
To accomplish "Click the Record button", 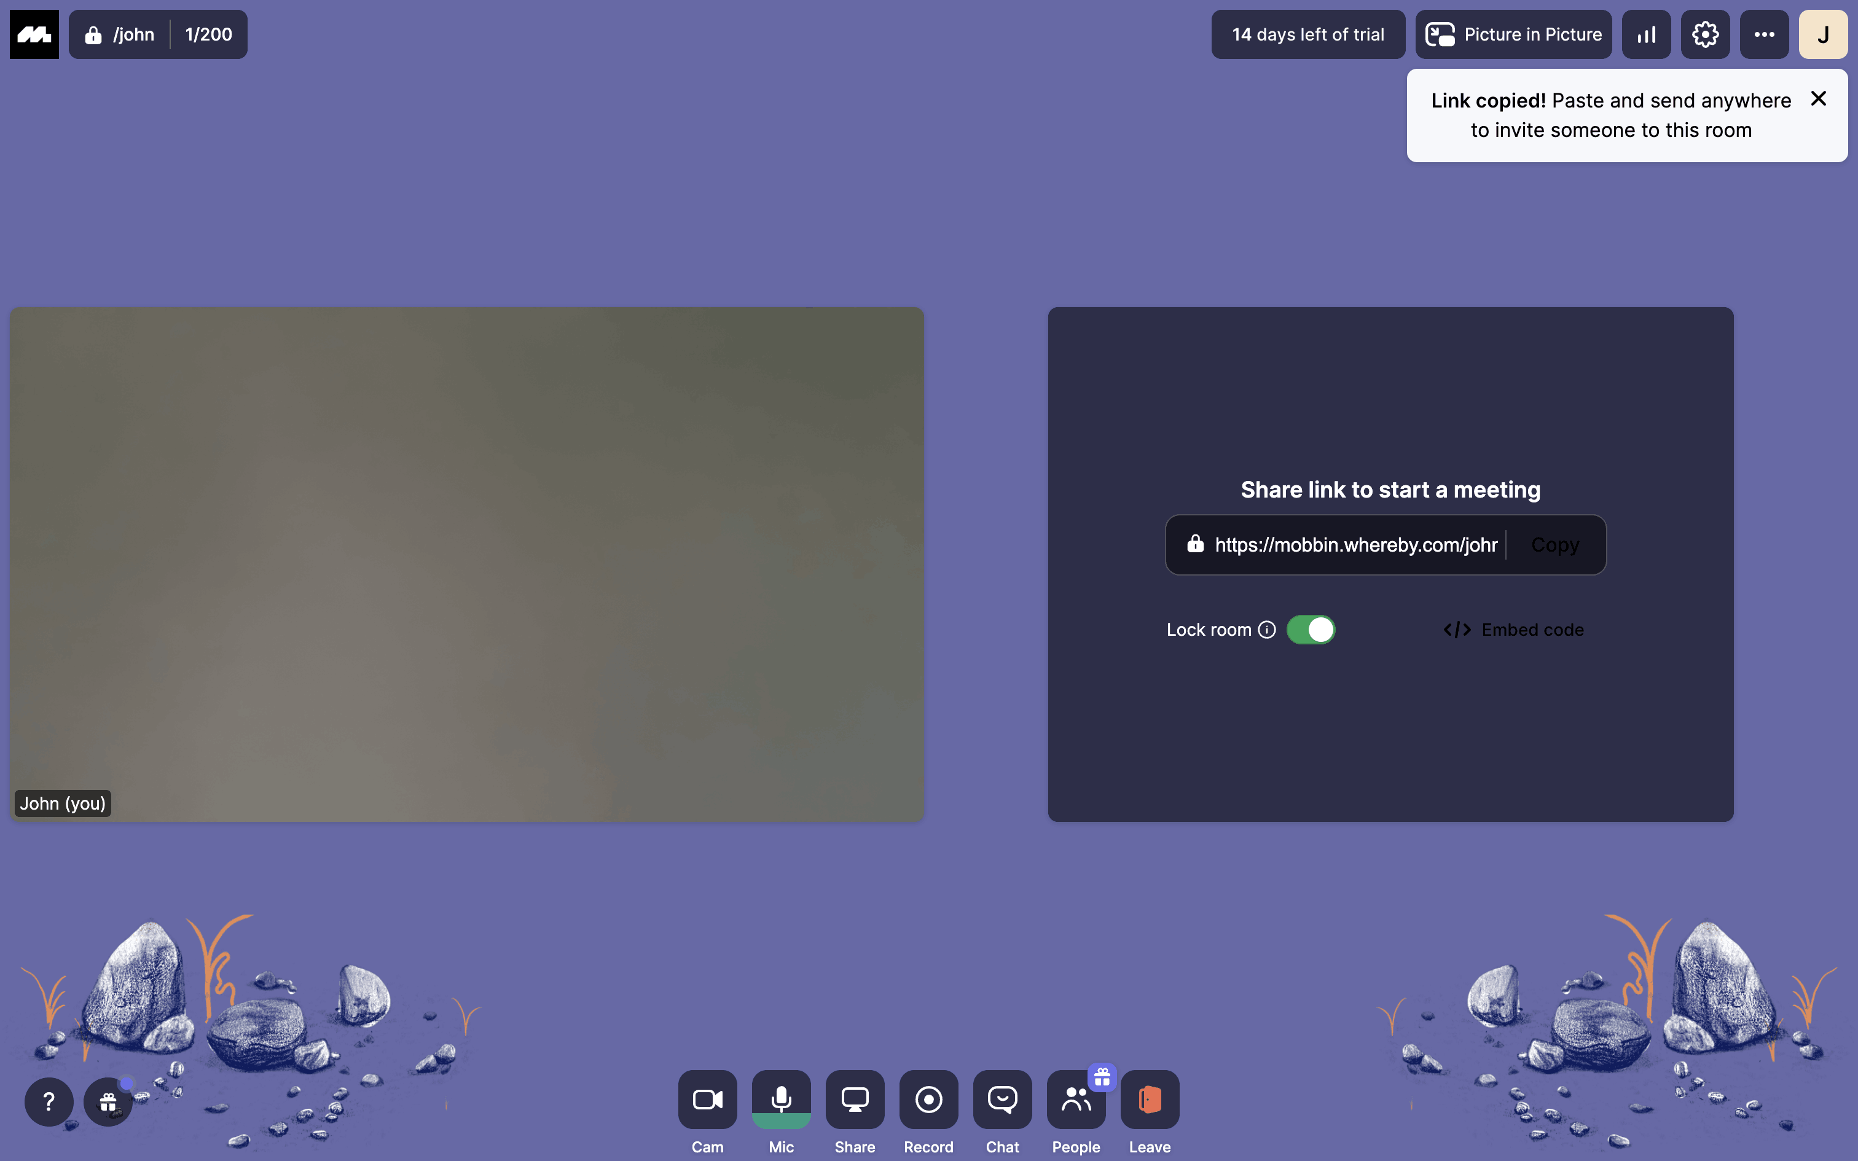I will 928,1099.
